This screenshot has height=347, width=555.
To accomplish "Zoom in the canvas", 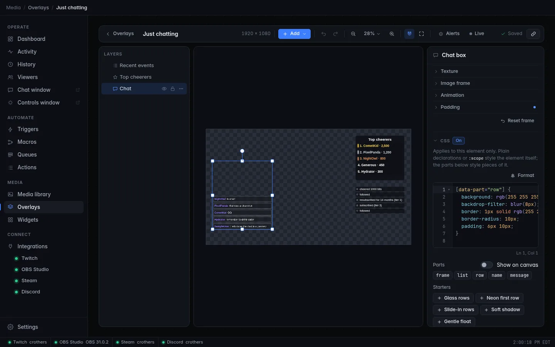I will tap(392, 34).
